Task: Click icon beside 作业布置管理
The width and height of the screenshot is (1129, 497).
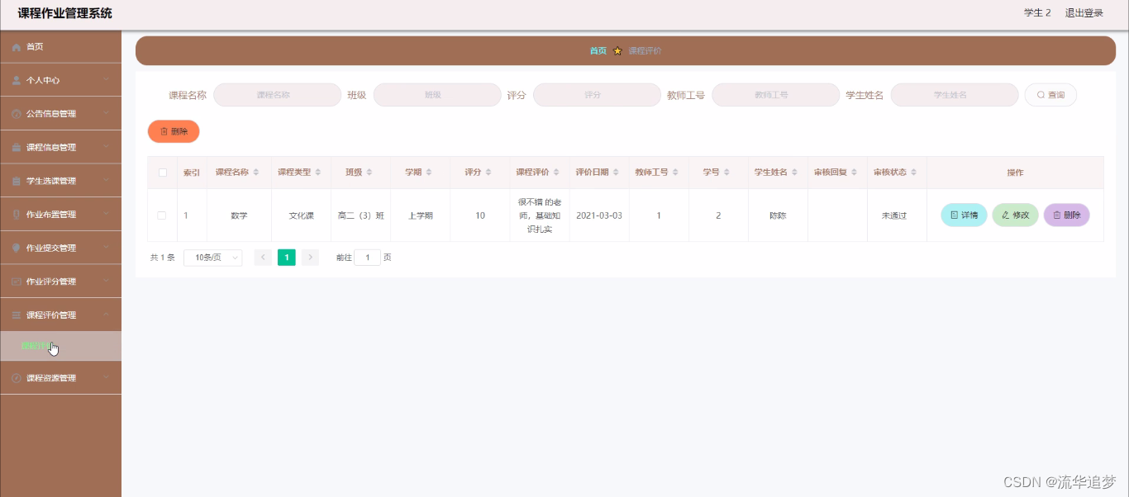Action: coord(17,214)
